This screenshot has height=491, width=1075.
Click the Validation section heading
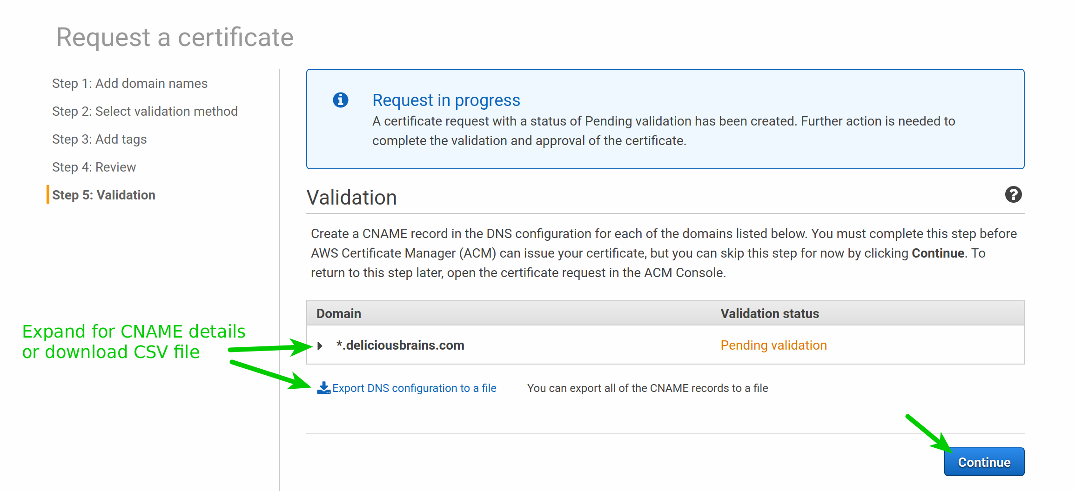351,197
